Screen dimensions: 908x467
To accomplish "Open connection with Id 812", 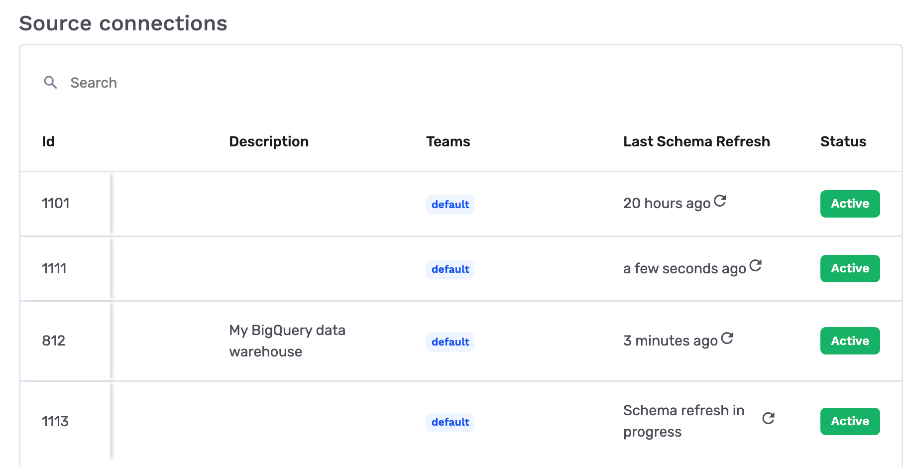I will [x=54, y=341].
